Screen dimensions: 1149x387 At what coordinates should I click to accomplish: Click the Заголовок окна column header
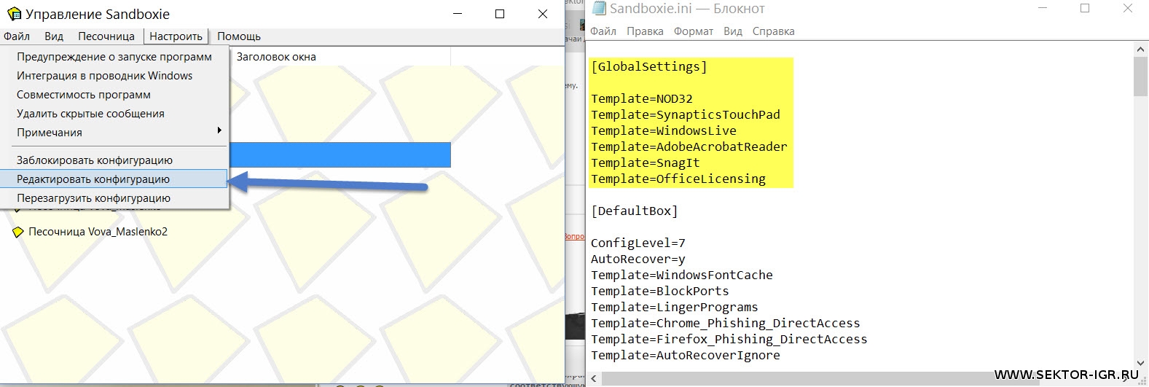point(276,56)
